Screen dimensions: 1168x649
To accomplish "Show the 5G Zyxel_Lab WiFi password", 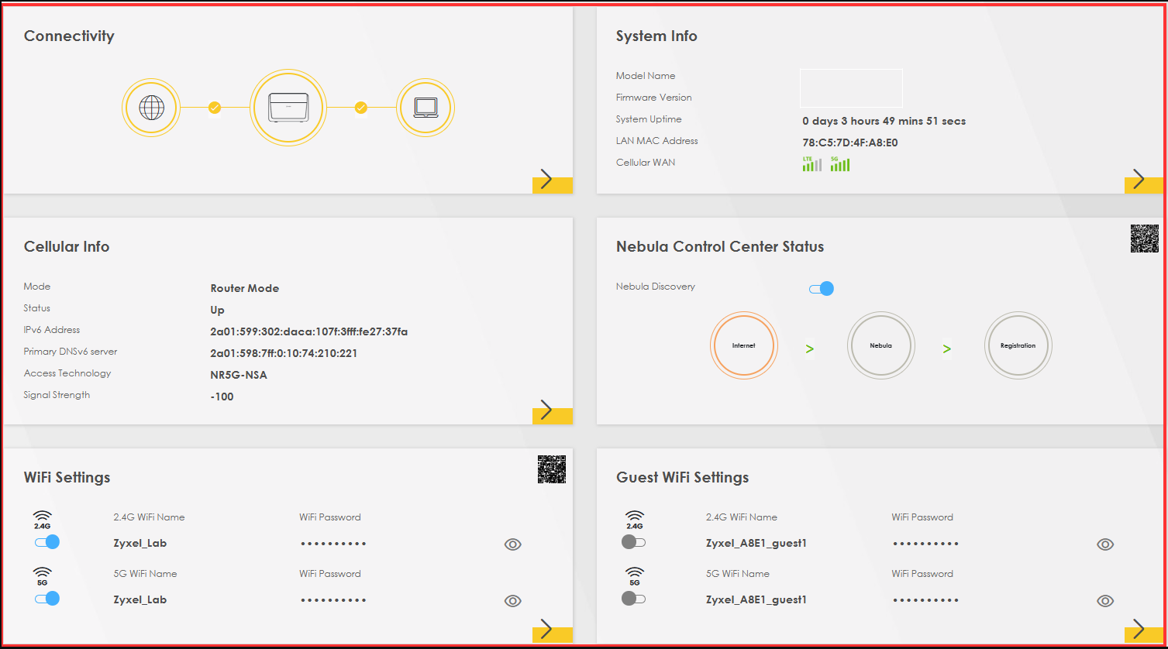I will tap(512, 601).
